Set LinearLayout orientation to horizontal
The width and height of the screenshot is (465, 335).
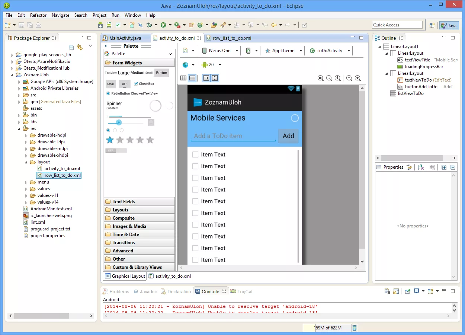[x=183, y=78]
